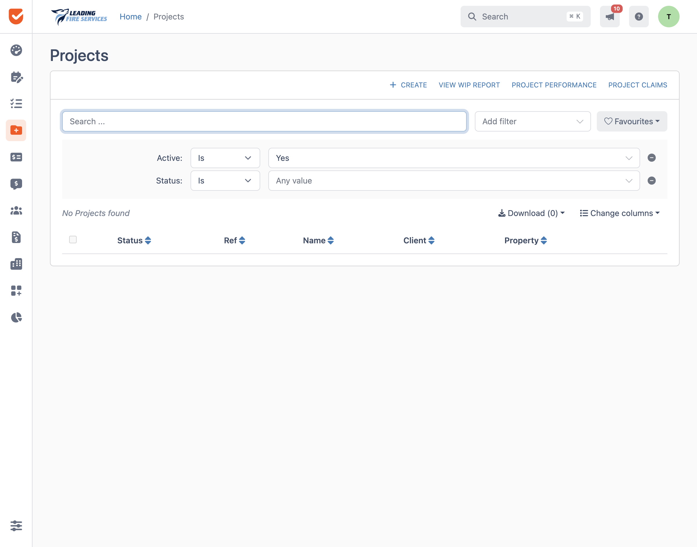Image resolution: width=697 pixels, height=547 pixels.
Task: Open the Active 'Yes' value dropdown
Action: [x=454, y=158]
